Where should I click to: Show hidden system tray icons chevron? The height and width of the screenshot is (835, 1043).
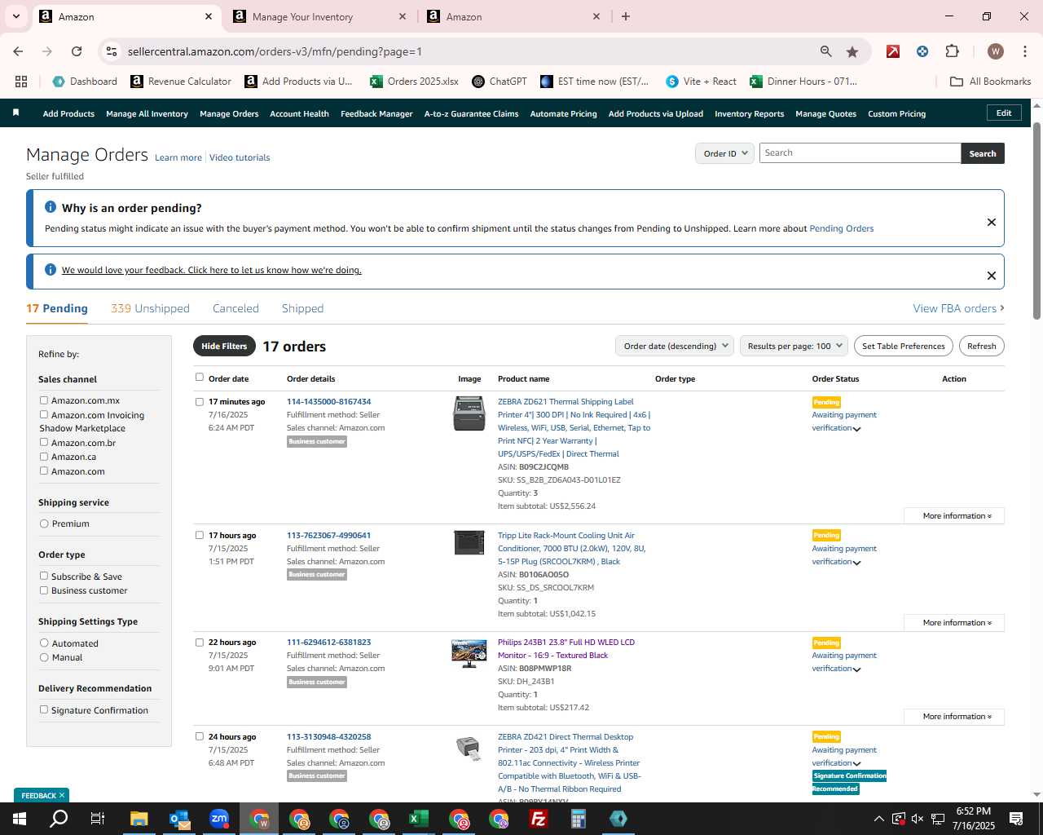(878, 819)
